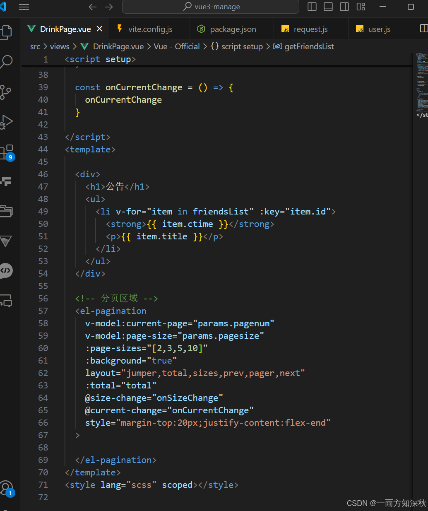
Task: Click line number 39 in gutter
Action: point(43,87)
